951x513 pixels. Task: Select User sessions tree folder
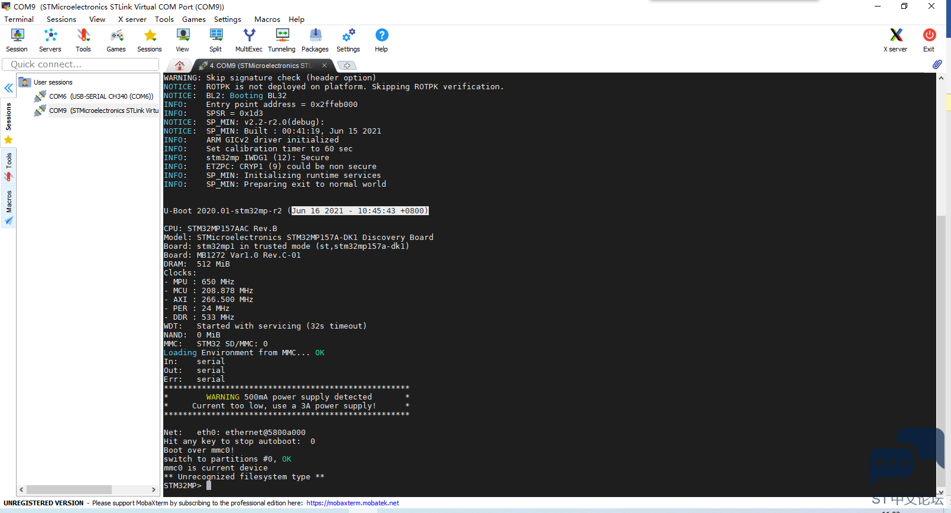click(53, 82)
